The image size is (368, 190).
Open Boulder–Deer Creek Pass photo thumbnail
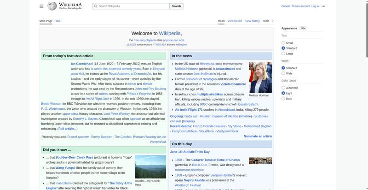(x=150, y=166)
